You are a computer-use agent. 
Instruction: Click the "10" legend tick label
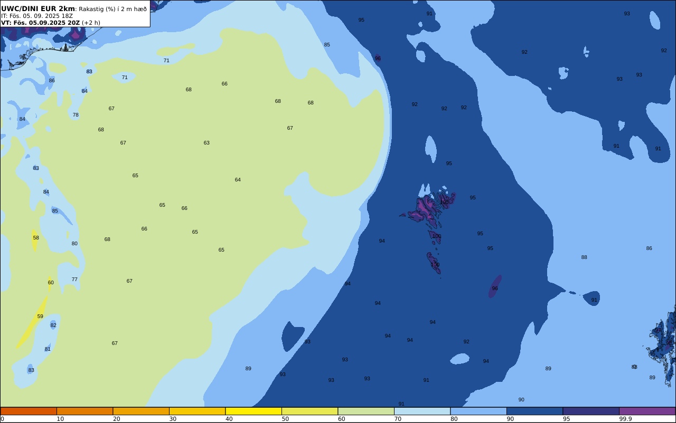(60, 419)
